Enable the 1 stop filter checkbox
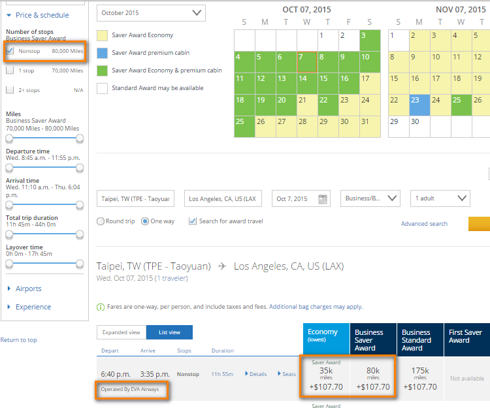The image size is (490, 408). click(x=10, y=71)
